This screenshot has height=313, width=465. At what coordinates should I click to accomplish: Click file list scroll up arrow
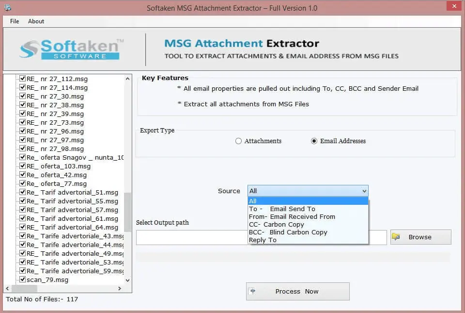point(127,79)
